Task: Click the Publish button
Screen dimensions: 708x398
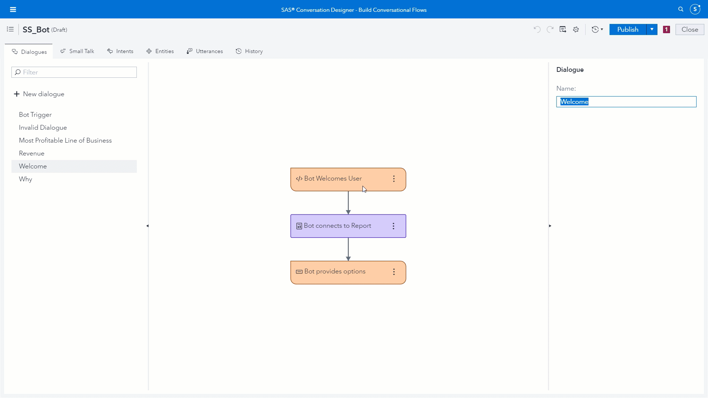Action: click(x=627, y=29)
